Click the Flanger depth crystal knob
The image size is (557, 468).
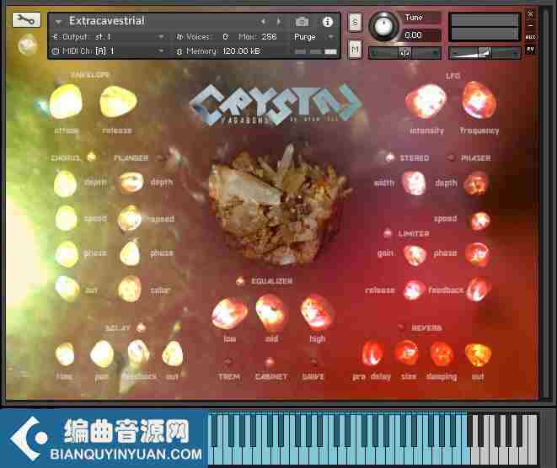[x=131, y=183]
